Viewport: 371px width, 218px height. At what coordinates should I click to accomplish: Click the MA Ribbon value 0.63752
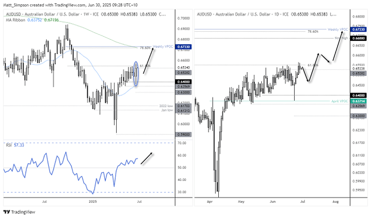(34, 20)
